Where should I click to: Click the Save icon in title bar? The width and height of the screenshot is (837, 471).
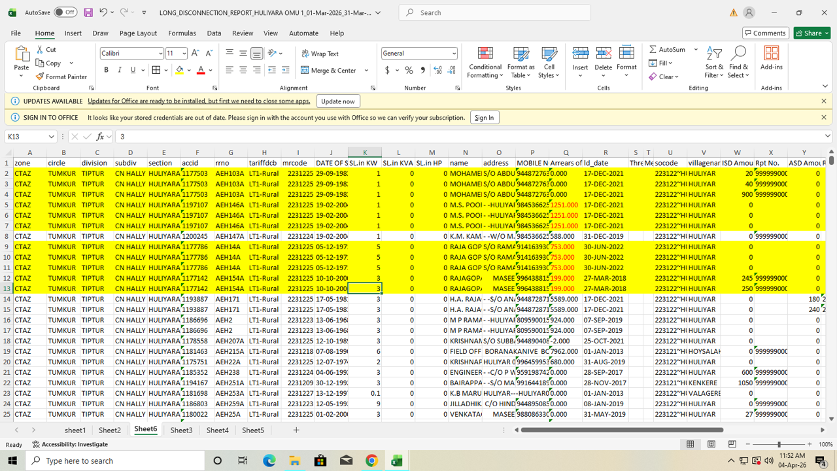pos(88,12)
